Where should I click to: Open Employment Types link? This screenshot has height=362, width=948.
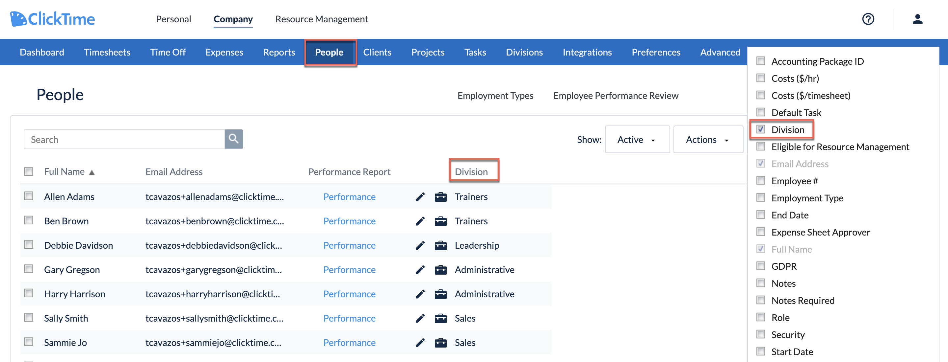495,96
